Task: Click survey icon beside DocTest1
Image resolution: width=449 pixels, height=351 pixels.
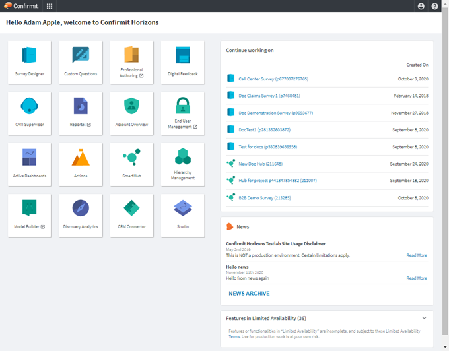Action: (x=231, y=129)
